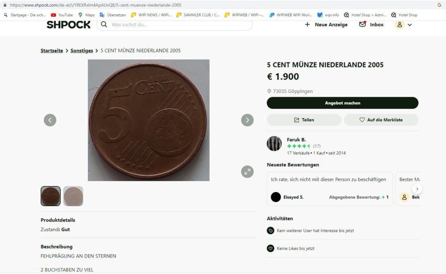The image size is (446, 274).
Task: Open the Startseite breadcrumb link
Action: coord(52,50)
